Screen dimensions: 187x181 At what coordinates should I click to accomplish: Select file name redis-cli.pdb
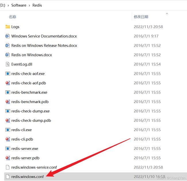[x=22, y=139]
